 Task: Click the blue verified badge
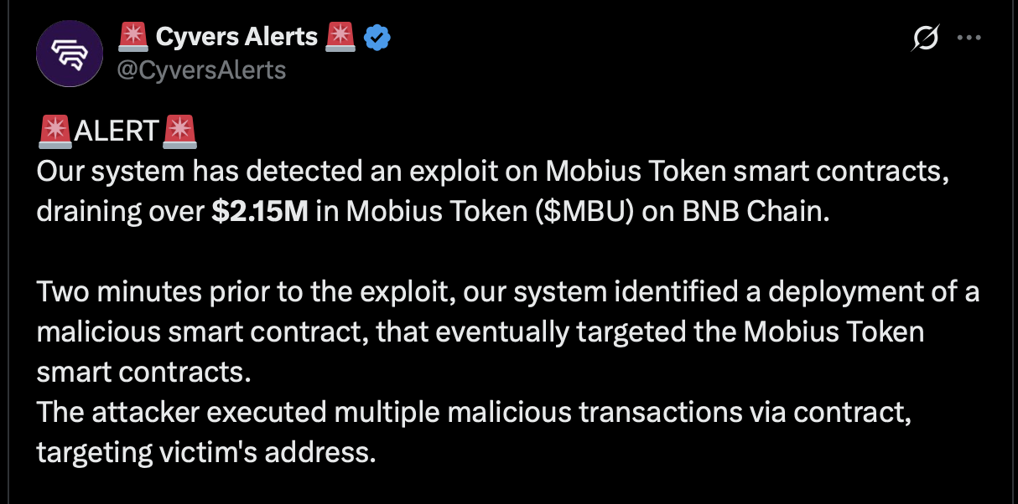tap(377, 37)
